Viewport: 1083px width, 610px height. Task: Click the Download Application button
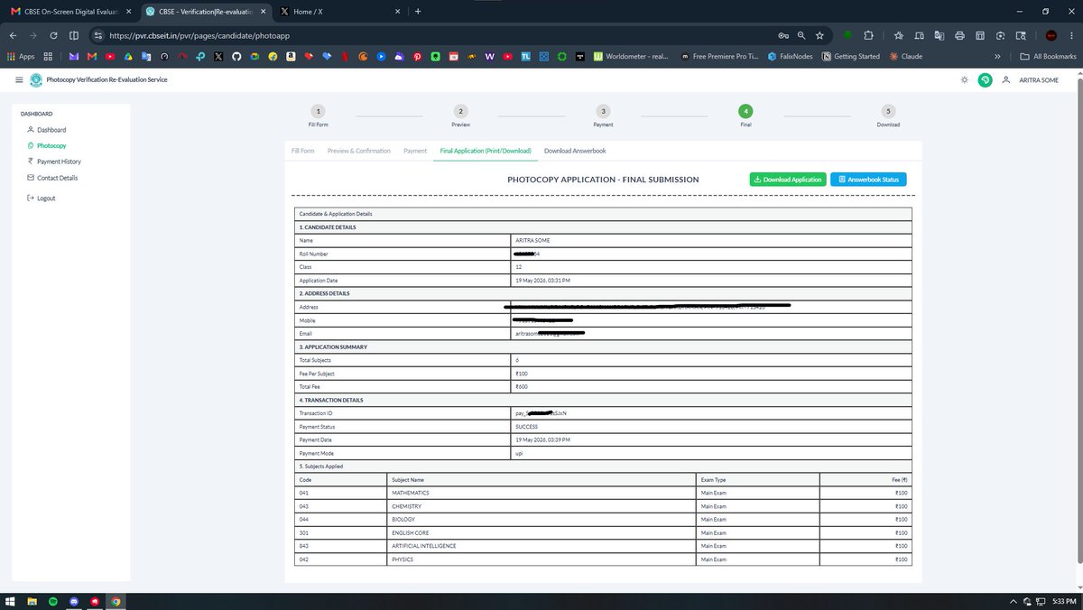coord(788,180)
